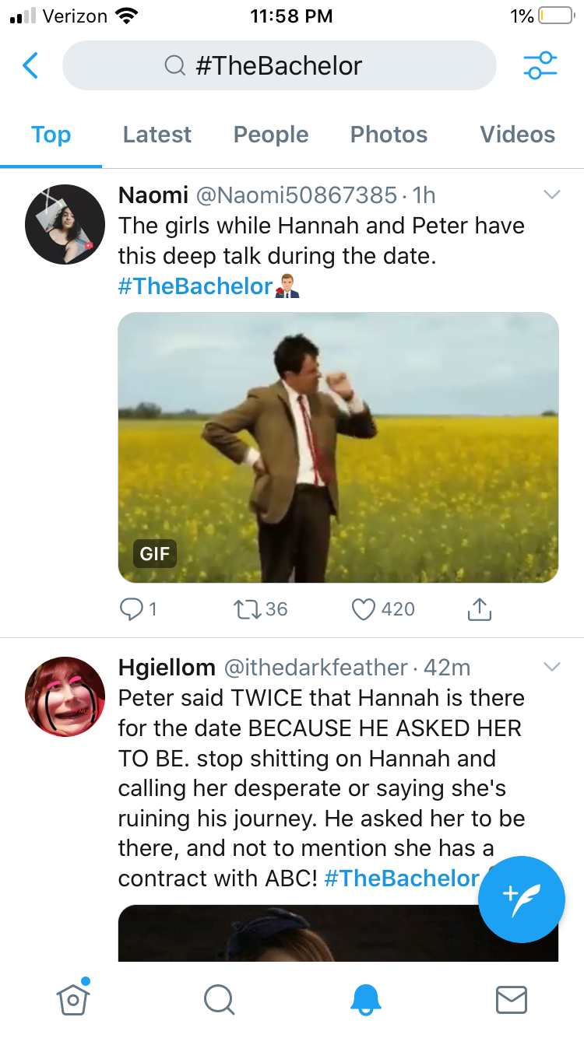Open Direct Messages envelope
The width and height of the screenshot is (584, 1038).
pos(512,999)
